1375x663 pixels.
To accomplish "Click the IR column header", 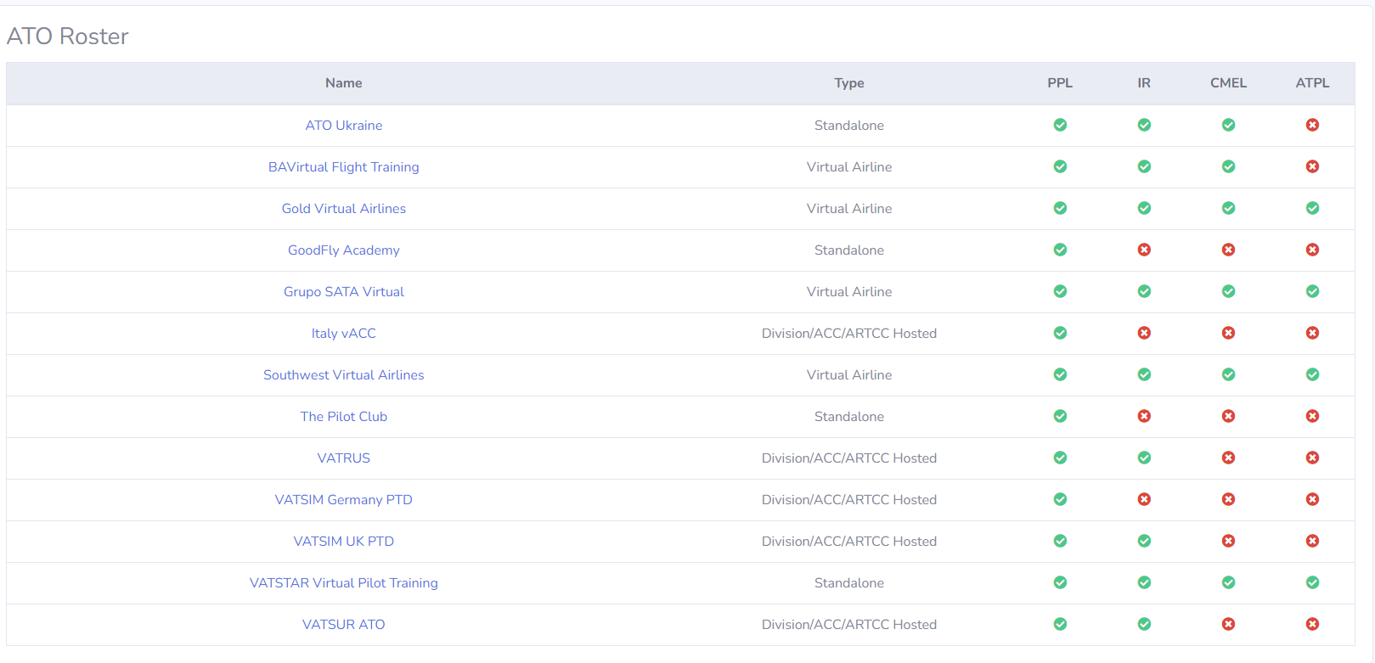I will (x=1145, y=83).
